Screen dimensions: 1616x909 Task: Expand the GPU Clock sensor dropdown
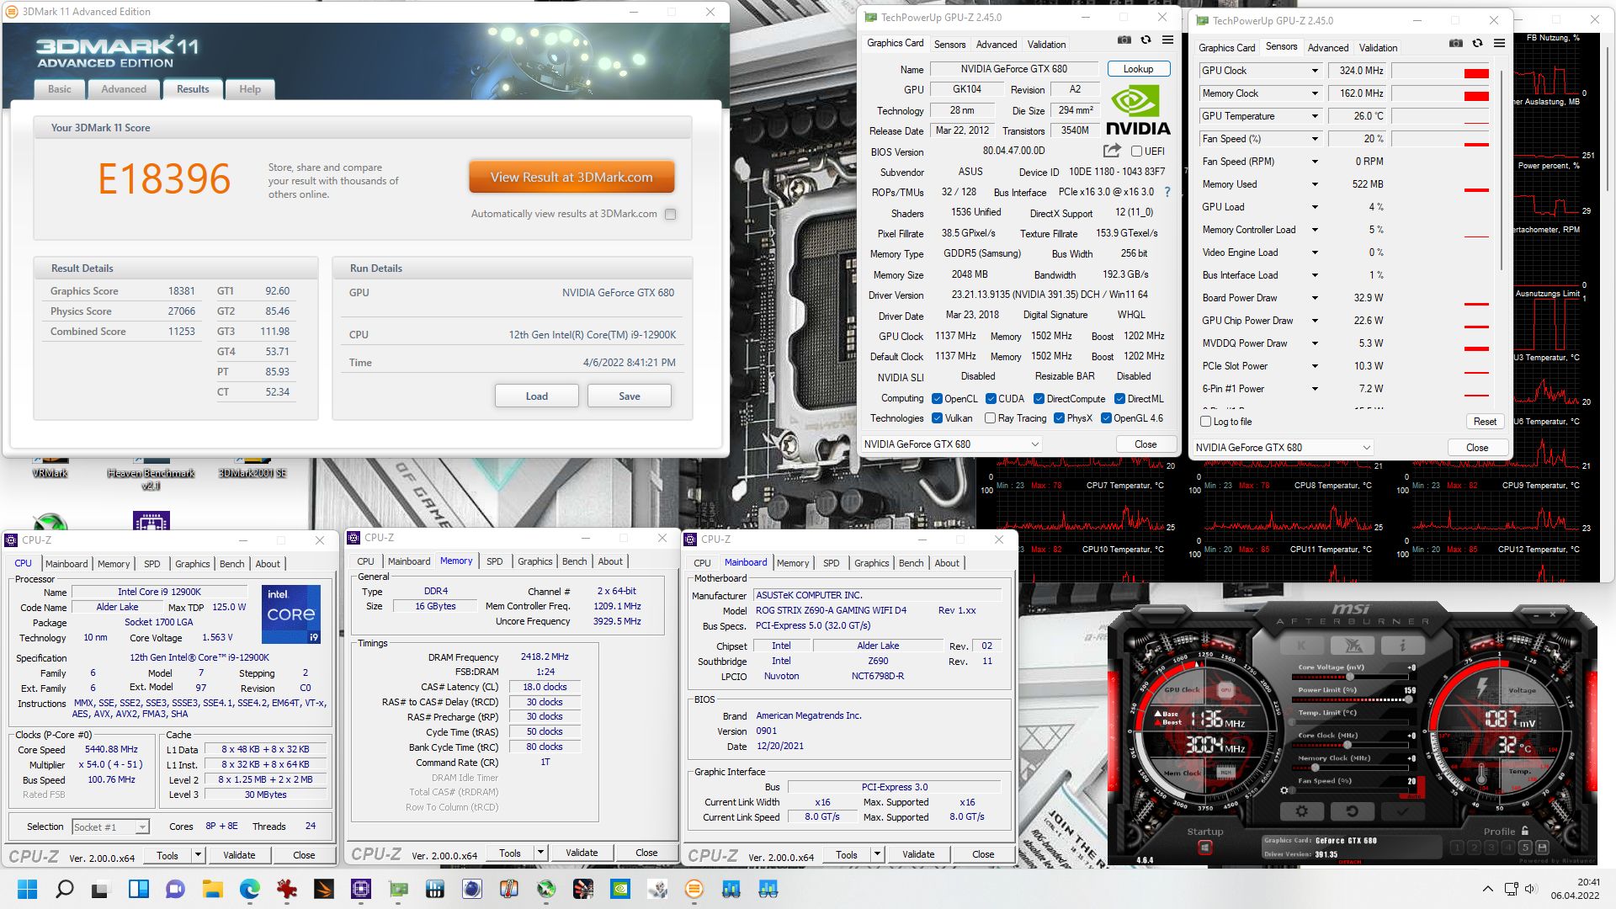pos(1315,71)
